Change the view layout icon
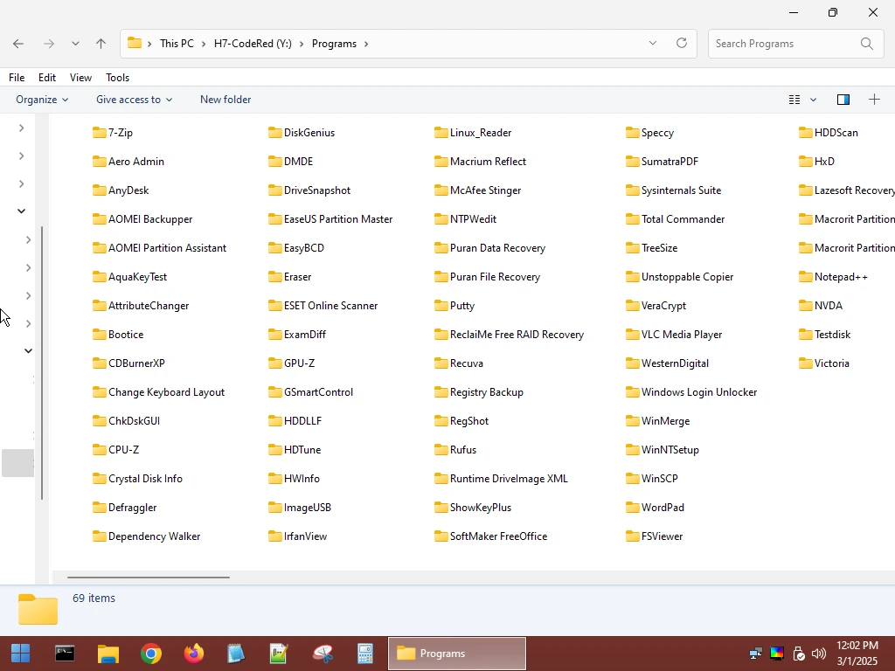The width and height of the screenshot is (895, 671). coord(794,100)
